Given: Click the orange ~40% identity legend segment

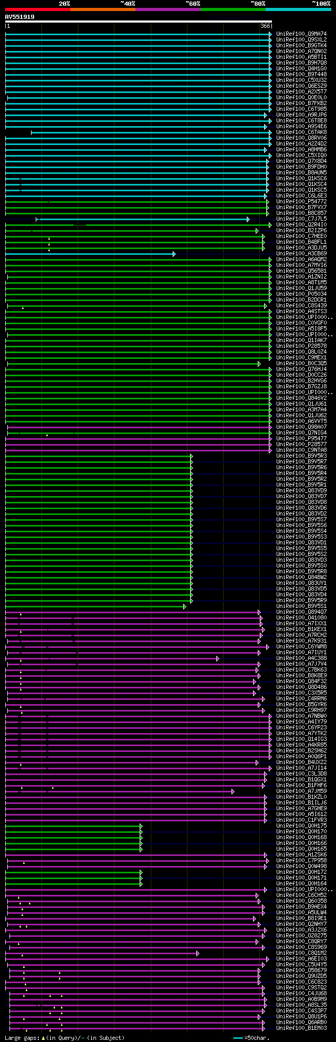Looking at the screenshot, I should coord(103,9).
